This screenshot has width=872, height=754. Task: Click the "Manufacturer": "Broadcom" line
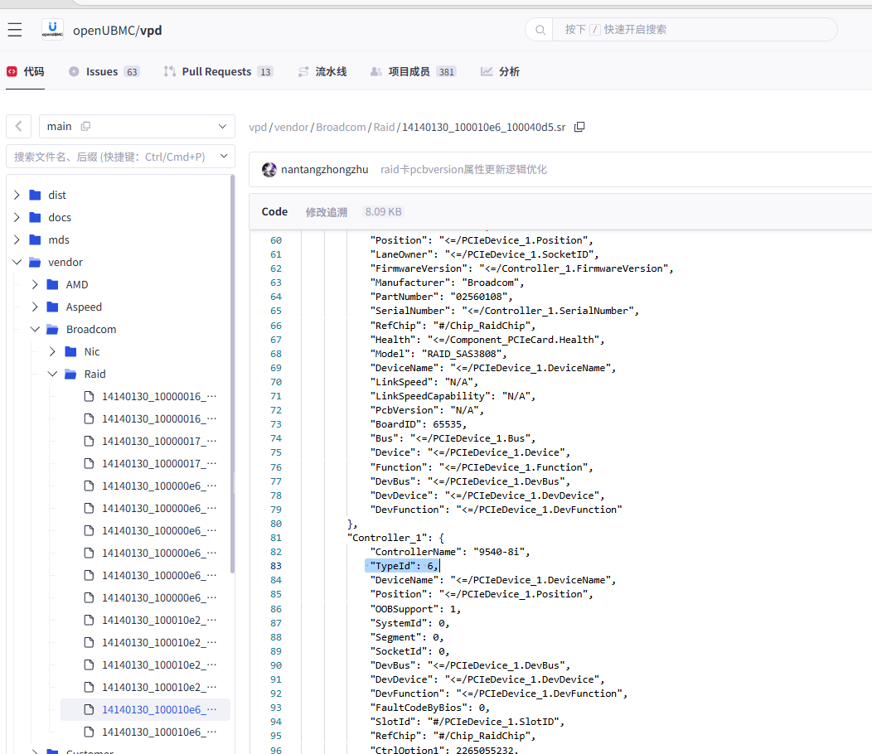[447, 283]
